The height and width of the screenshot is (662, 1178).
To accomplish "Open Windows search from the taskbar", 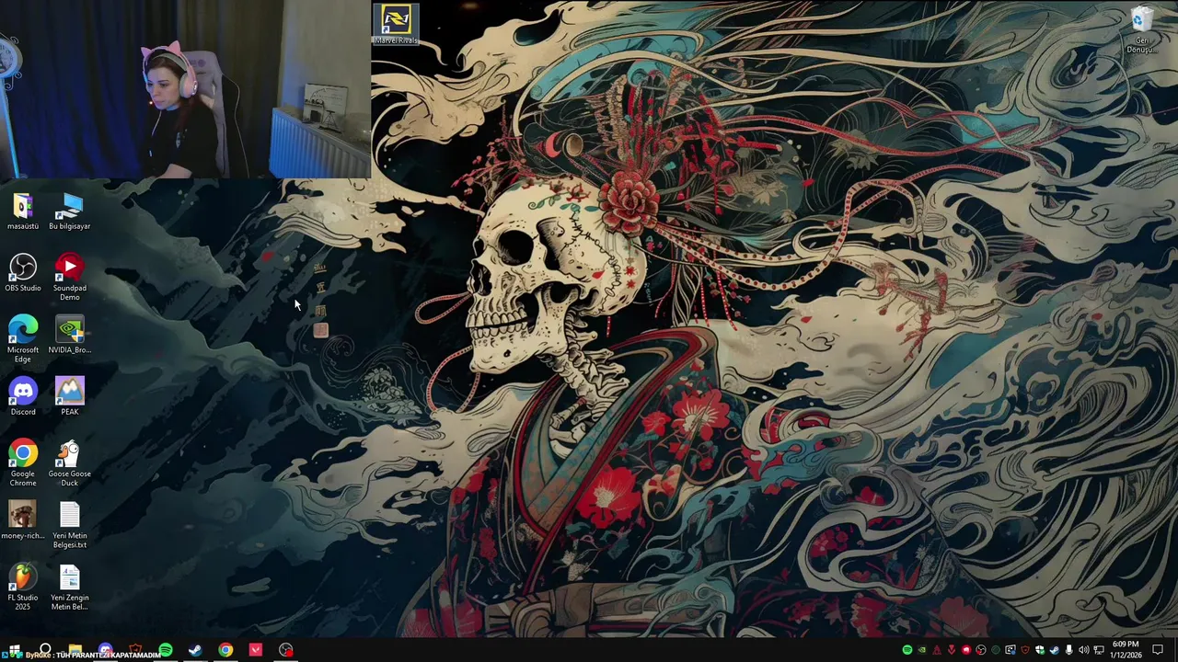I will pyautogui.click(x=45, y=649).
